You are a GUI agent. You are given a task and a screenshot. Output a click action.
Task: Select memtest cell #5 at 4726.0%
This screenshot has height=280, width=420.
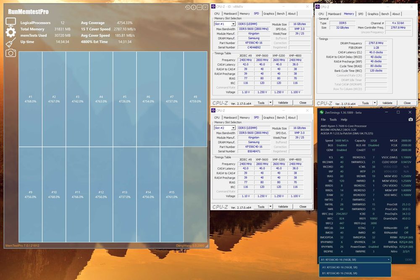[125, 99]
